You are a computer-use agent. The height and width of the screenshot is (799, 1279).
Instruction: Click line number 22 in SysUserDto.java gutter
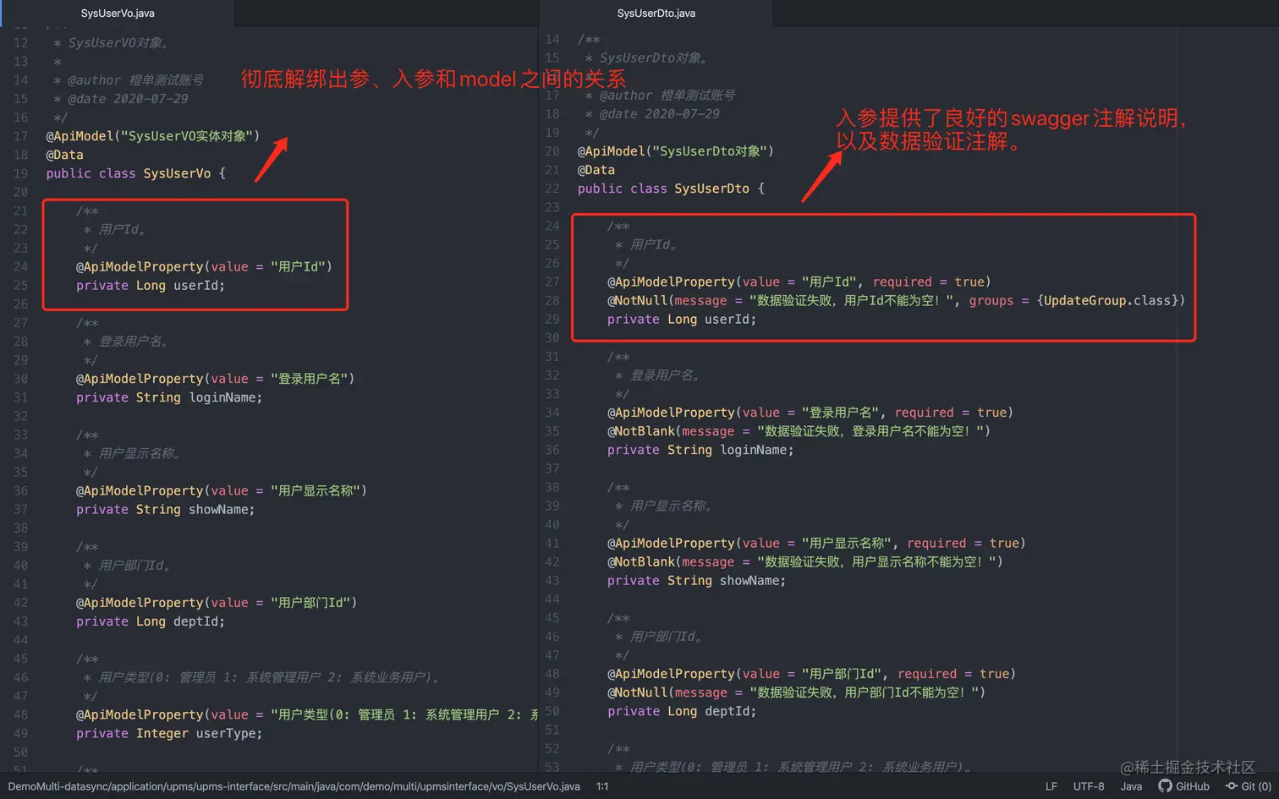552,189
